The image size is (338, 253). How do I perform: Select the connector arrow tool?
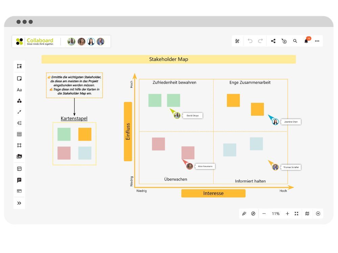coord(20,112)
